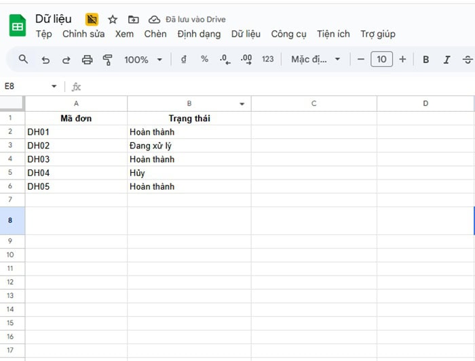
Task: Decrease decimal places
Action: 225,59
